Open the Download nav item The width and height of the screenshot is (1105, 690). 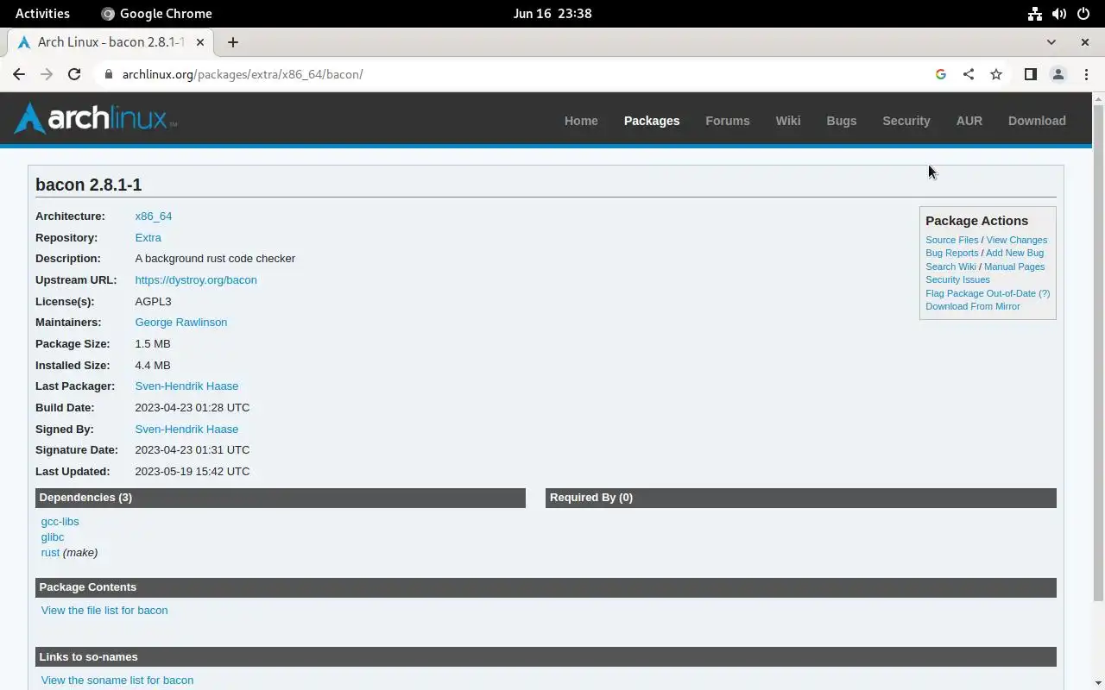1037,121
